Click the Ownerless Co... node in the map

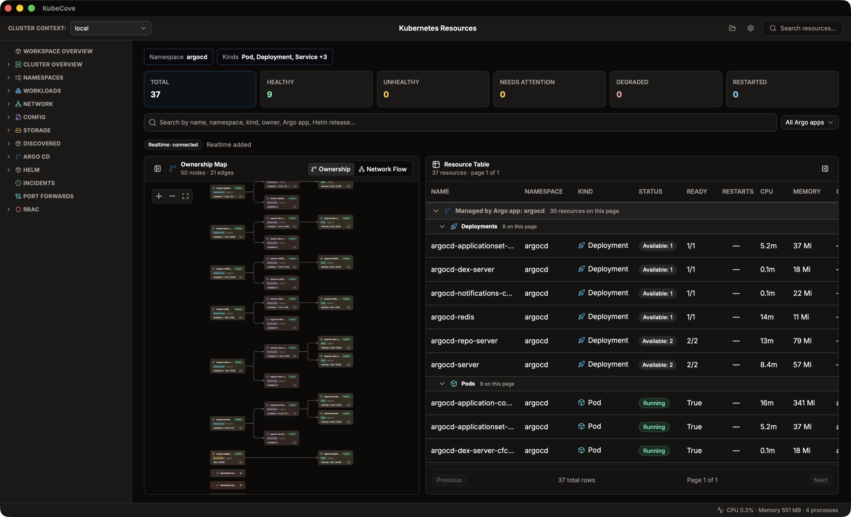pos(228,473)
